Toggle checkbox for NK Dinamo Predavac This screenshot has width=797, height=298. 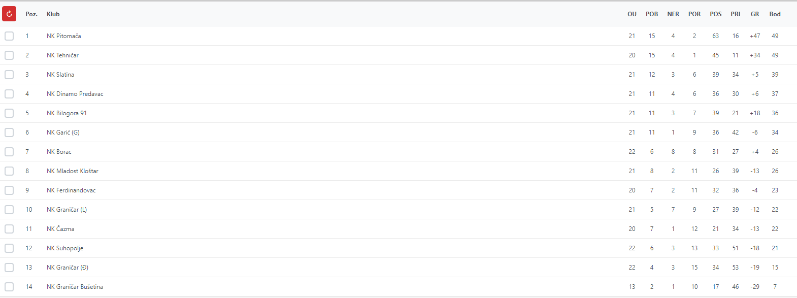tap(9, 94)
